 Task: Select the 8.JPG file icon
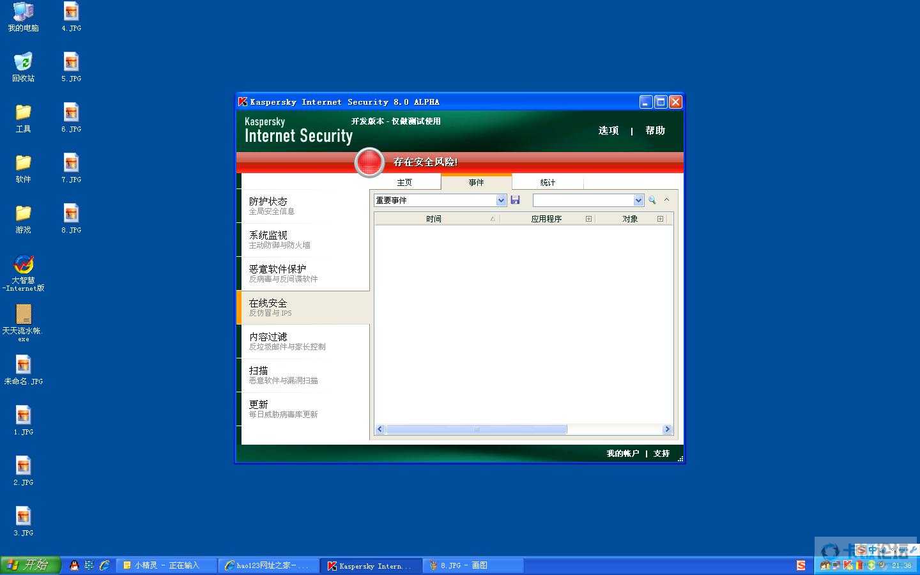click(x=72, y=218)
